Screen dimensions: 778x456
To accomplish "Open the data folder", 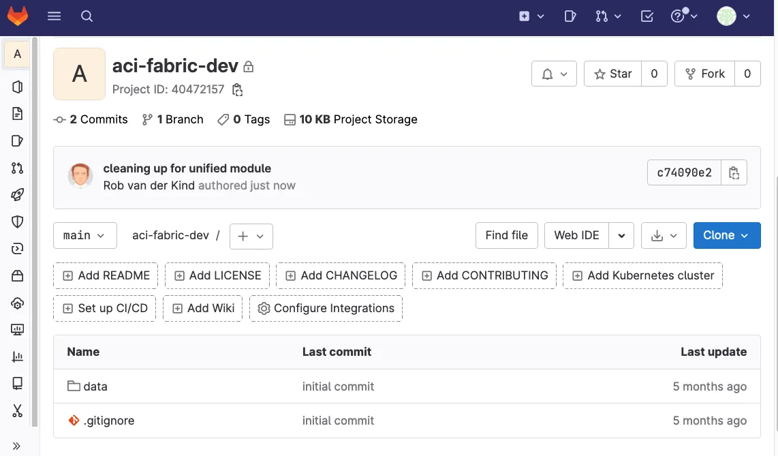I will 95,386.
